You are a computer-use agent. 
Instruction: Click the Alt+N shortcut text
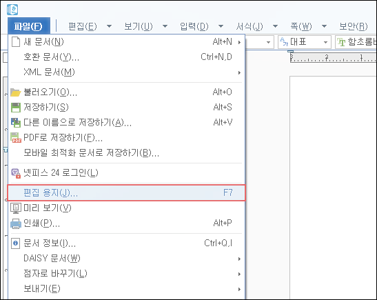point(223,42)
